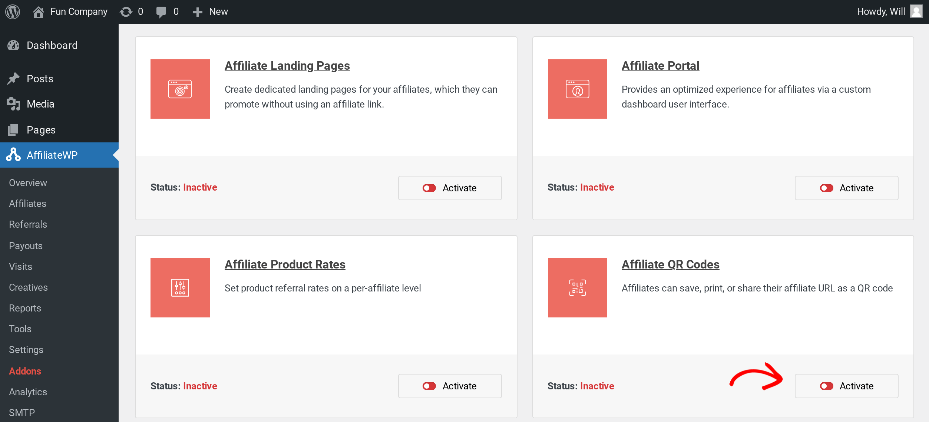Select the AffiliateWP sidebar icon

[13, 155]
